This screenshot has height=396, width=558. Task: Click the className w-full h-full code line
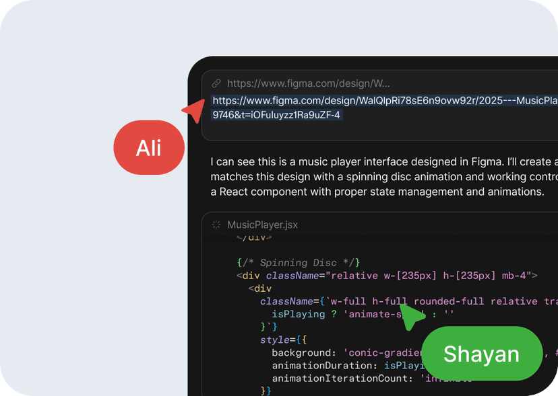pyautogui.click(x=404, y=301)
